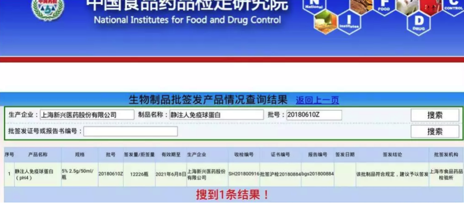Click the certificate number 批签沪检20180884 cell
Screen dimensions: 464x203
(x=280, y=174)
